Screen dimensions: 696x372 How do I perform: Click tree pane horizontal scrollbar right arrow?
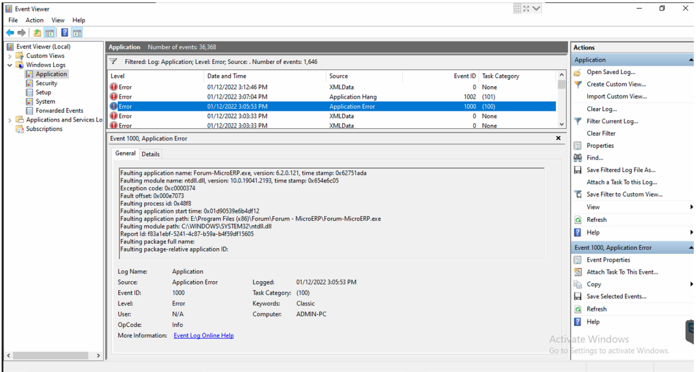coord(98,356)
